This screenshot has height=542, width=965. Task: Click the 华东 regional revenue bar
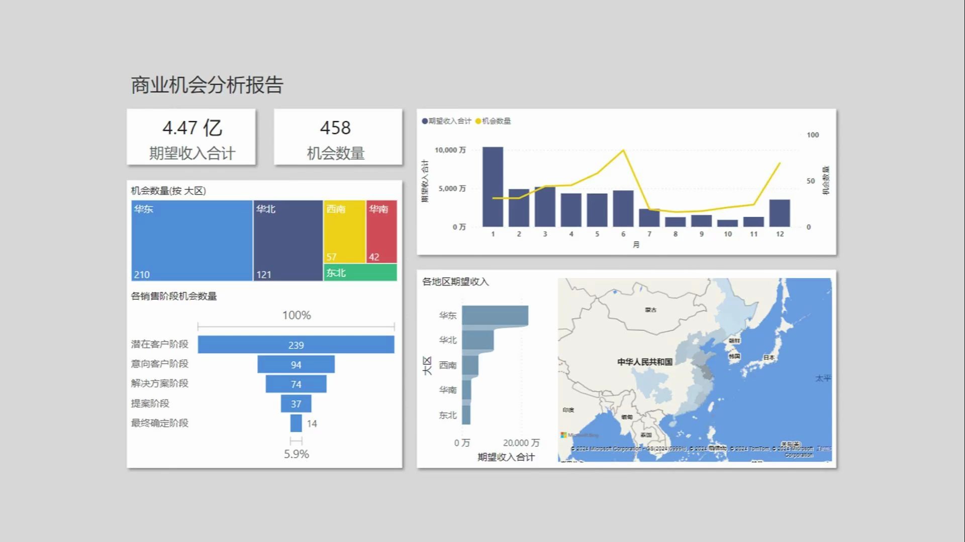[495, 315]
